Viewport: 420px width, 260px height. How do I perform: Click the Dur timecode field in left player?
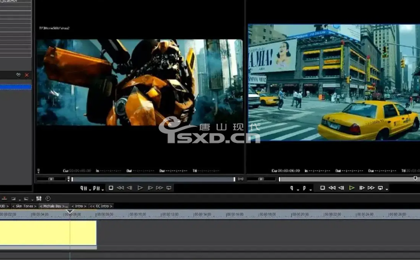173,171
